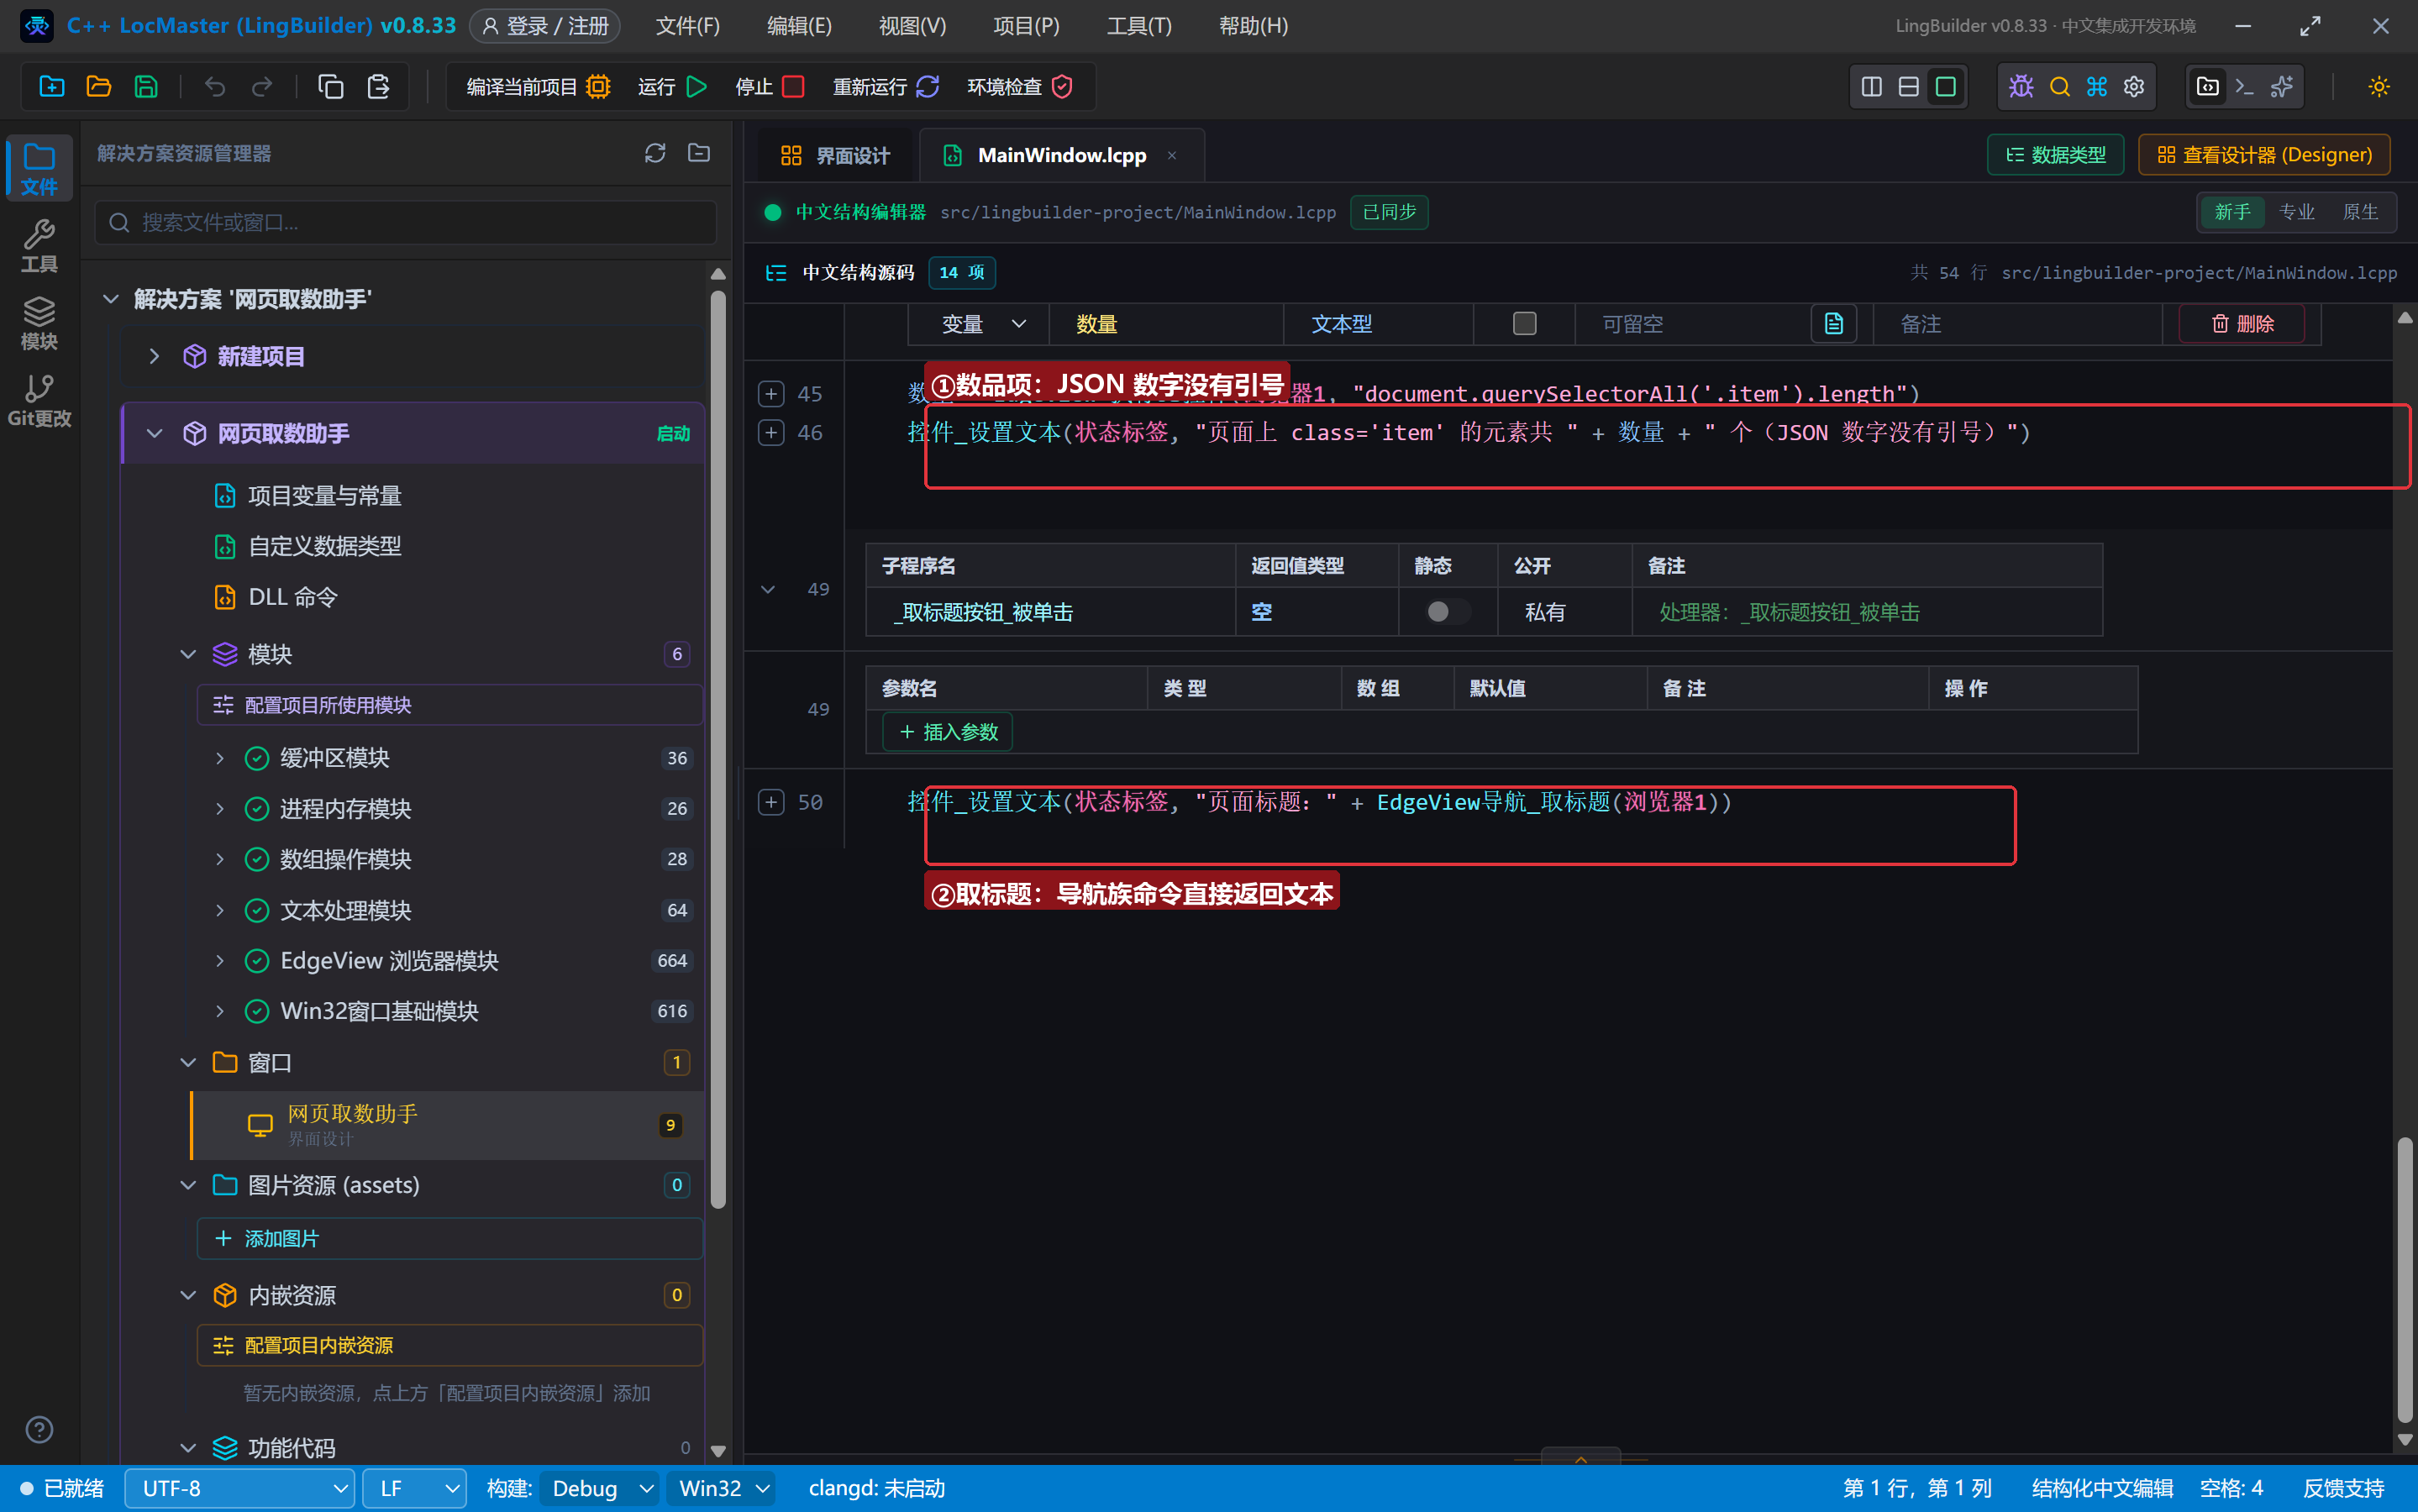Open folder via toolbar folder icon
This screenshot has height=1512, width=2418.
[x=98, y=87]
